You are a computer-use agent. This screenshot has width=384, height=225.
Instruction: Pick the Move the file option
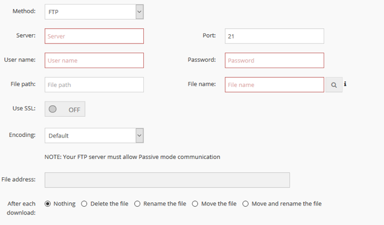click(195, 204)
